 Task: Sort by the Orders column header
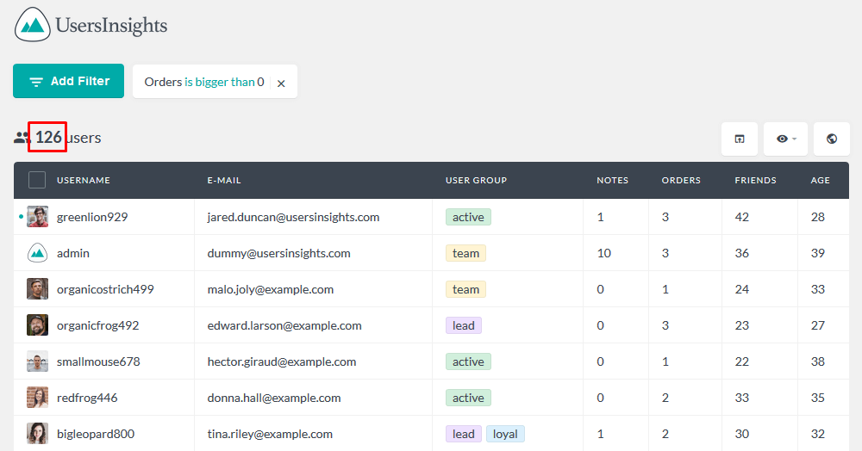pyautogui.click(x=681, y=180)
